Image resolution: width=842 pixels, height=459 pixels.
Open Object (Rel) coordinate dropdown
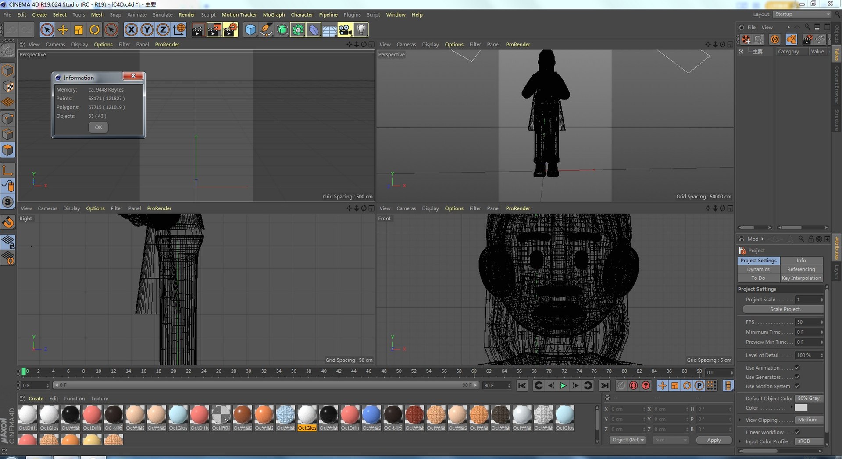628,440
